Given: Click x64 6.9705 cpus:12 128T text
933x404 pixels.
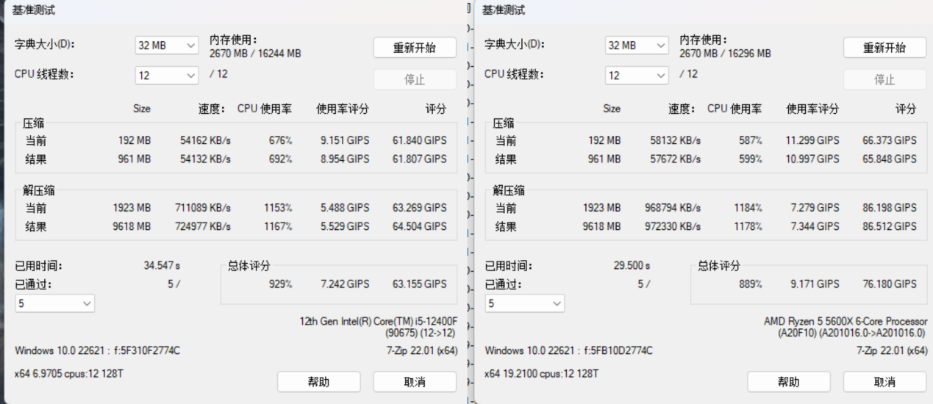Looking at the screenshot, I should (69, 374).
